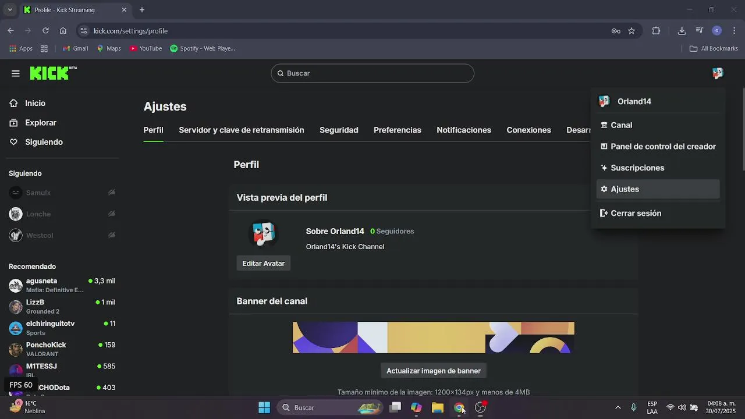Open the Gmail bookmark
745x419 pixels.
point(75,49)
